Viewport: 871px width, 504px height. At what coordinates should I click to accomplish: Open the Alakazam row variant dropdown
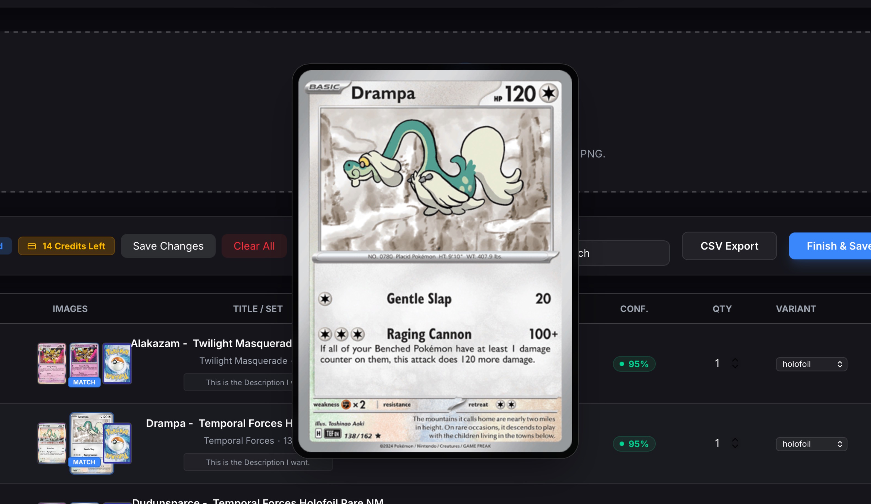tap(811, 364)
